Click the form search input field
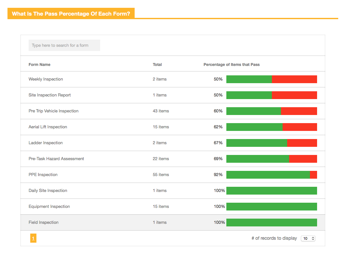Image resolution: width=347 pixels, height=255 pixels. coord(64,45)
